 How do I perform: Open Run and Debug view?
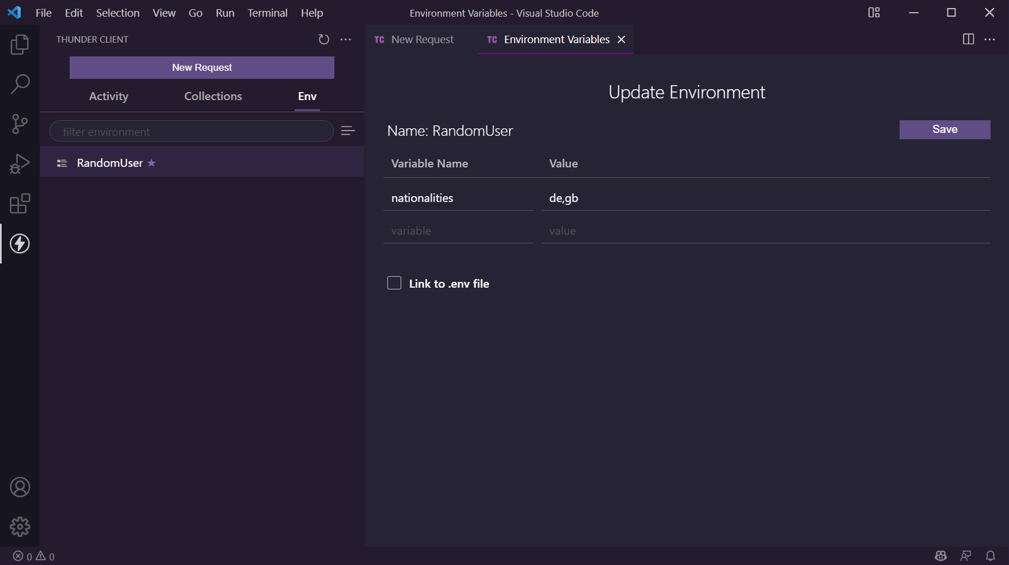[x=20, y=163]
